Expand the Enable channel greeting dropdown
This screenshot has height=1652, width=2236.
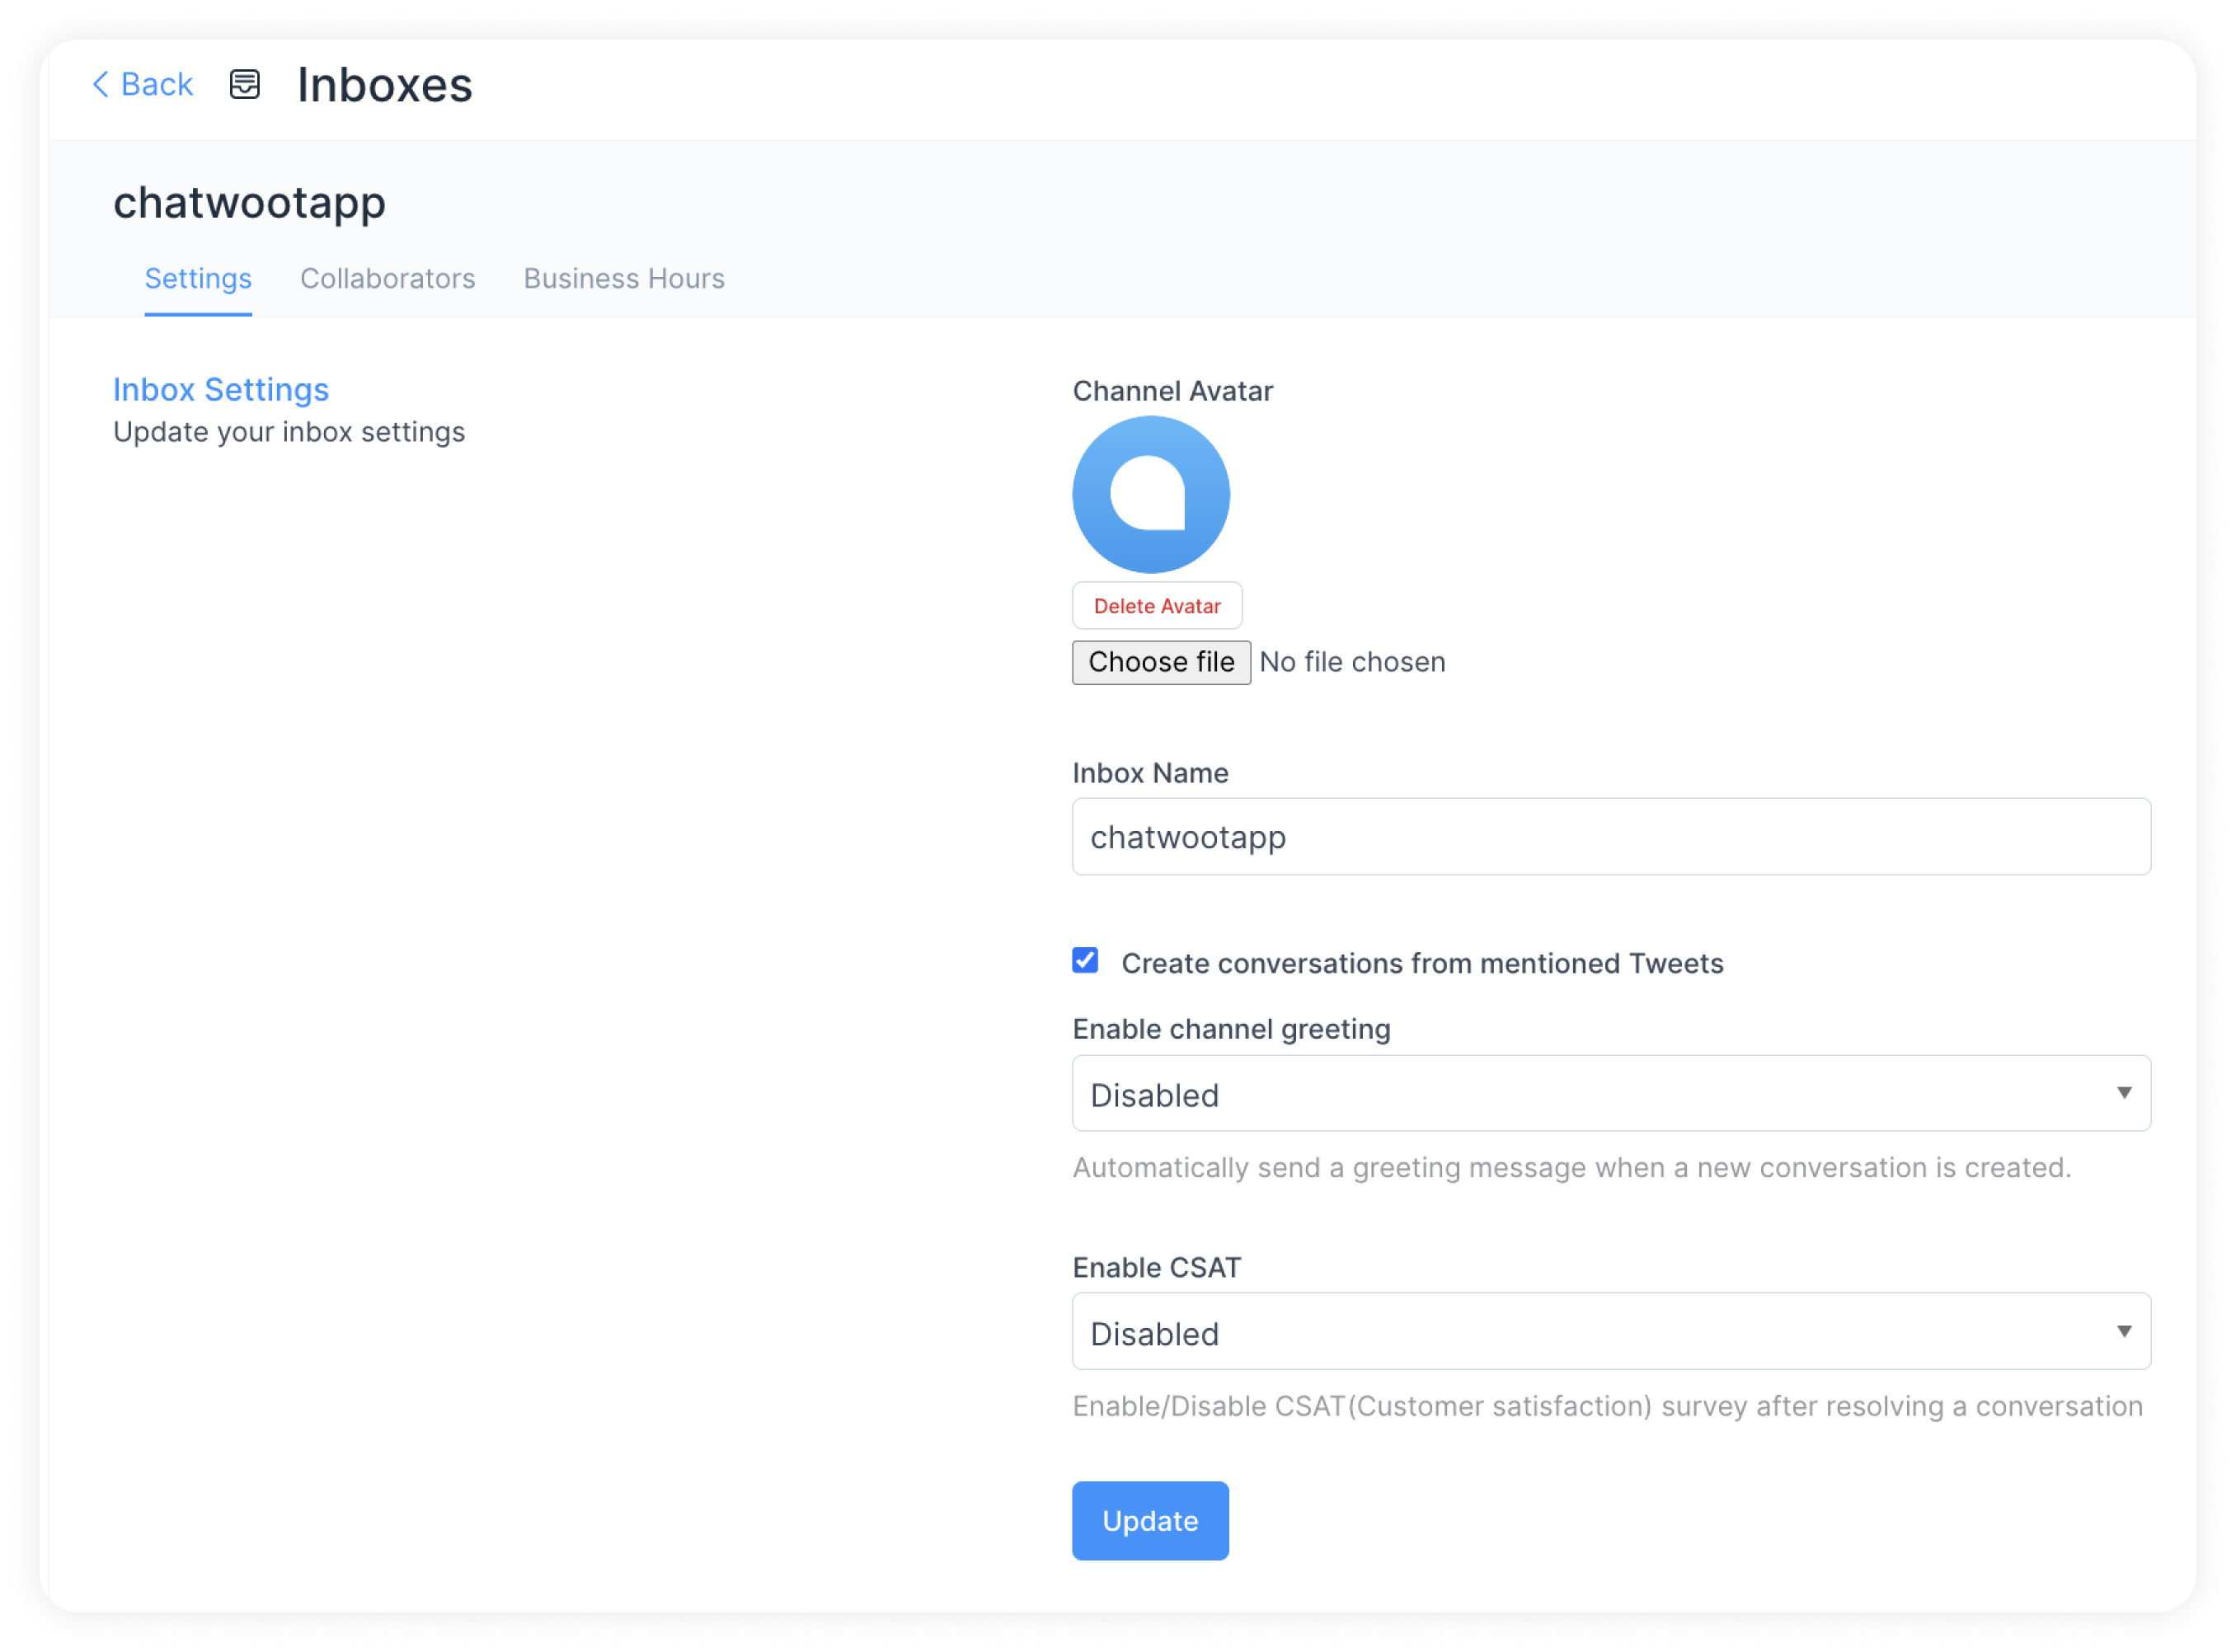1609,1095
